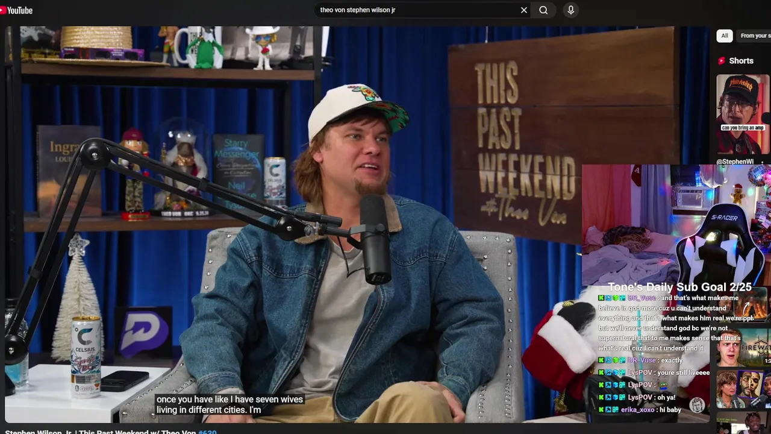Start voice search with microphone icon
Image resolution: width=771 pixels, height=434 pixels.
click(x=571, y=10)
